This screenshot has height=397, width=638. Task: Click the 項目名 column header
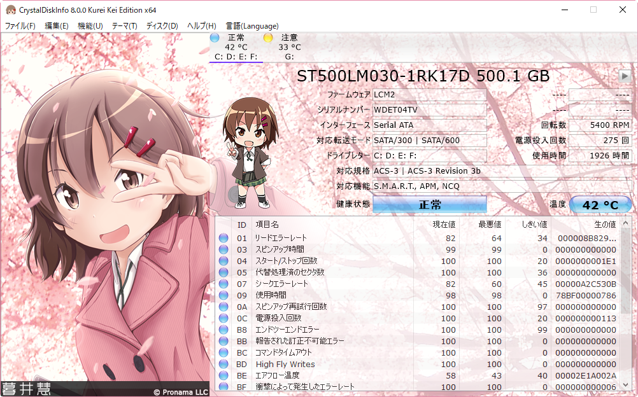click(x=332, y=225)
